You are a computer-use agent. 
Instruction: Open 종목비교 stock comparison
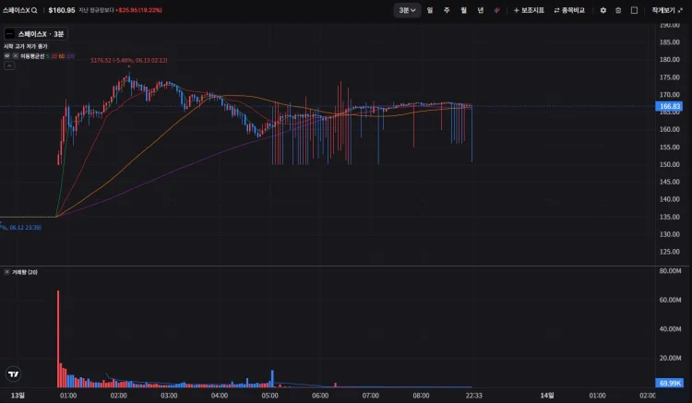[569, 10]
